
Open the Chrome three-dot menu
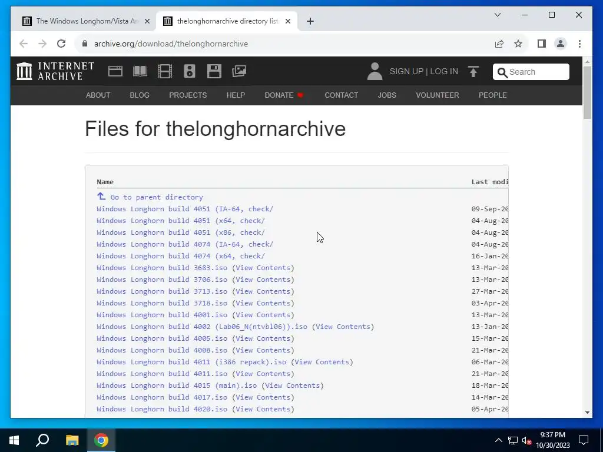click(579, 44)
